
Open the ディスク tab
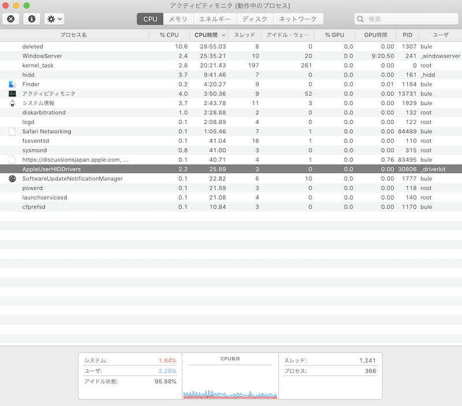[x=254, y=19]
